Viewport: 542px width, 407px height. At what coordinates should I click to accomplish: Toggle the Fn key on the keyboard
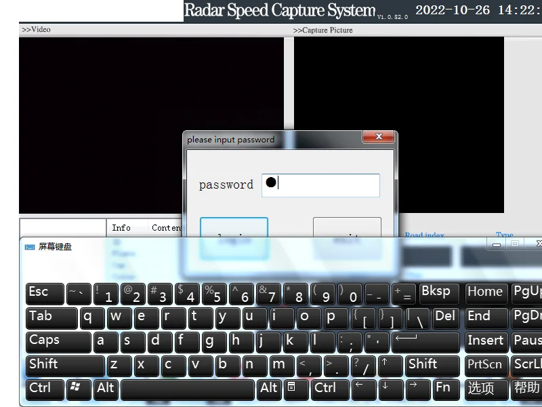click(446, 389)
